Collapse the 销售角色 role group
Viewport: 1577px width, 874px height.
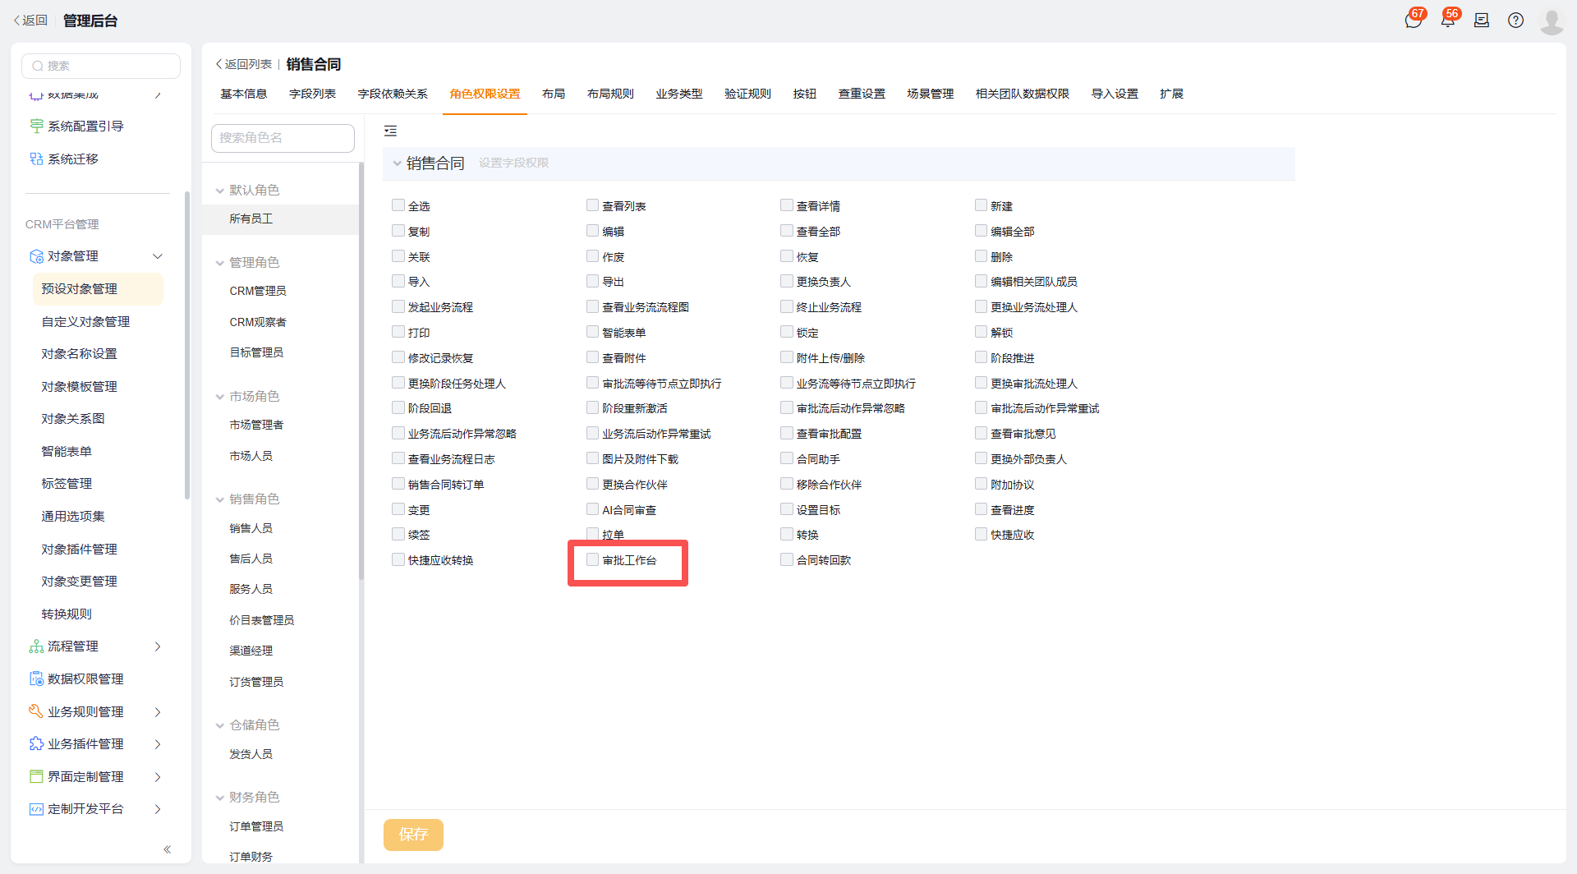tap(219, 499)
